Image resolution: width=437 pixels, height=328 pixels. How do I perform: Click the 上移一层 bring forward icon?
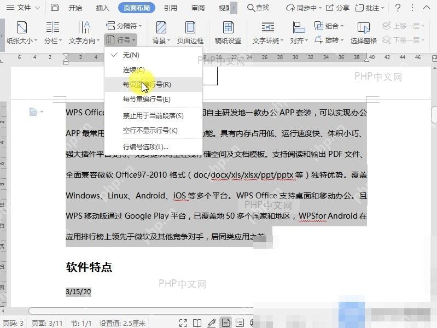(x=387, y=26)
